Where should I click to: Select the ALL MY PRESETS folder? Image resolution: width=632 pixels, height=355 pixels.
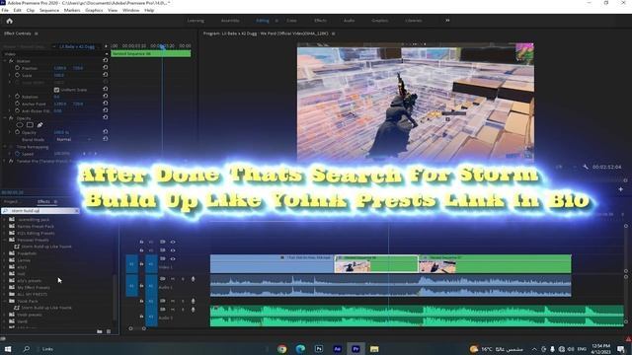coord(32,294)
